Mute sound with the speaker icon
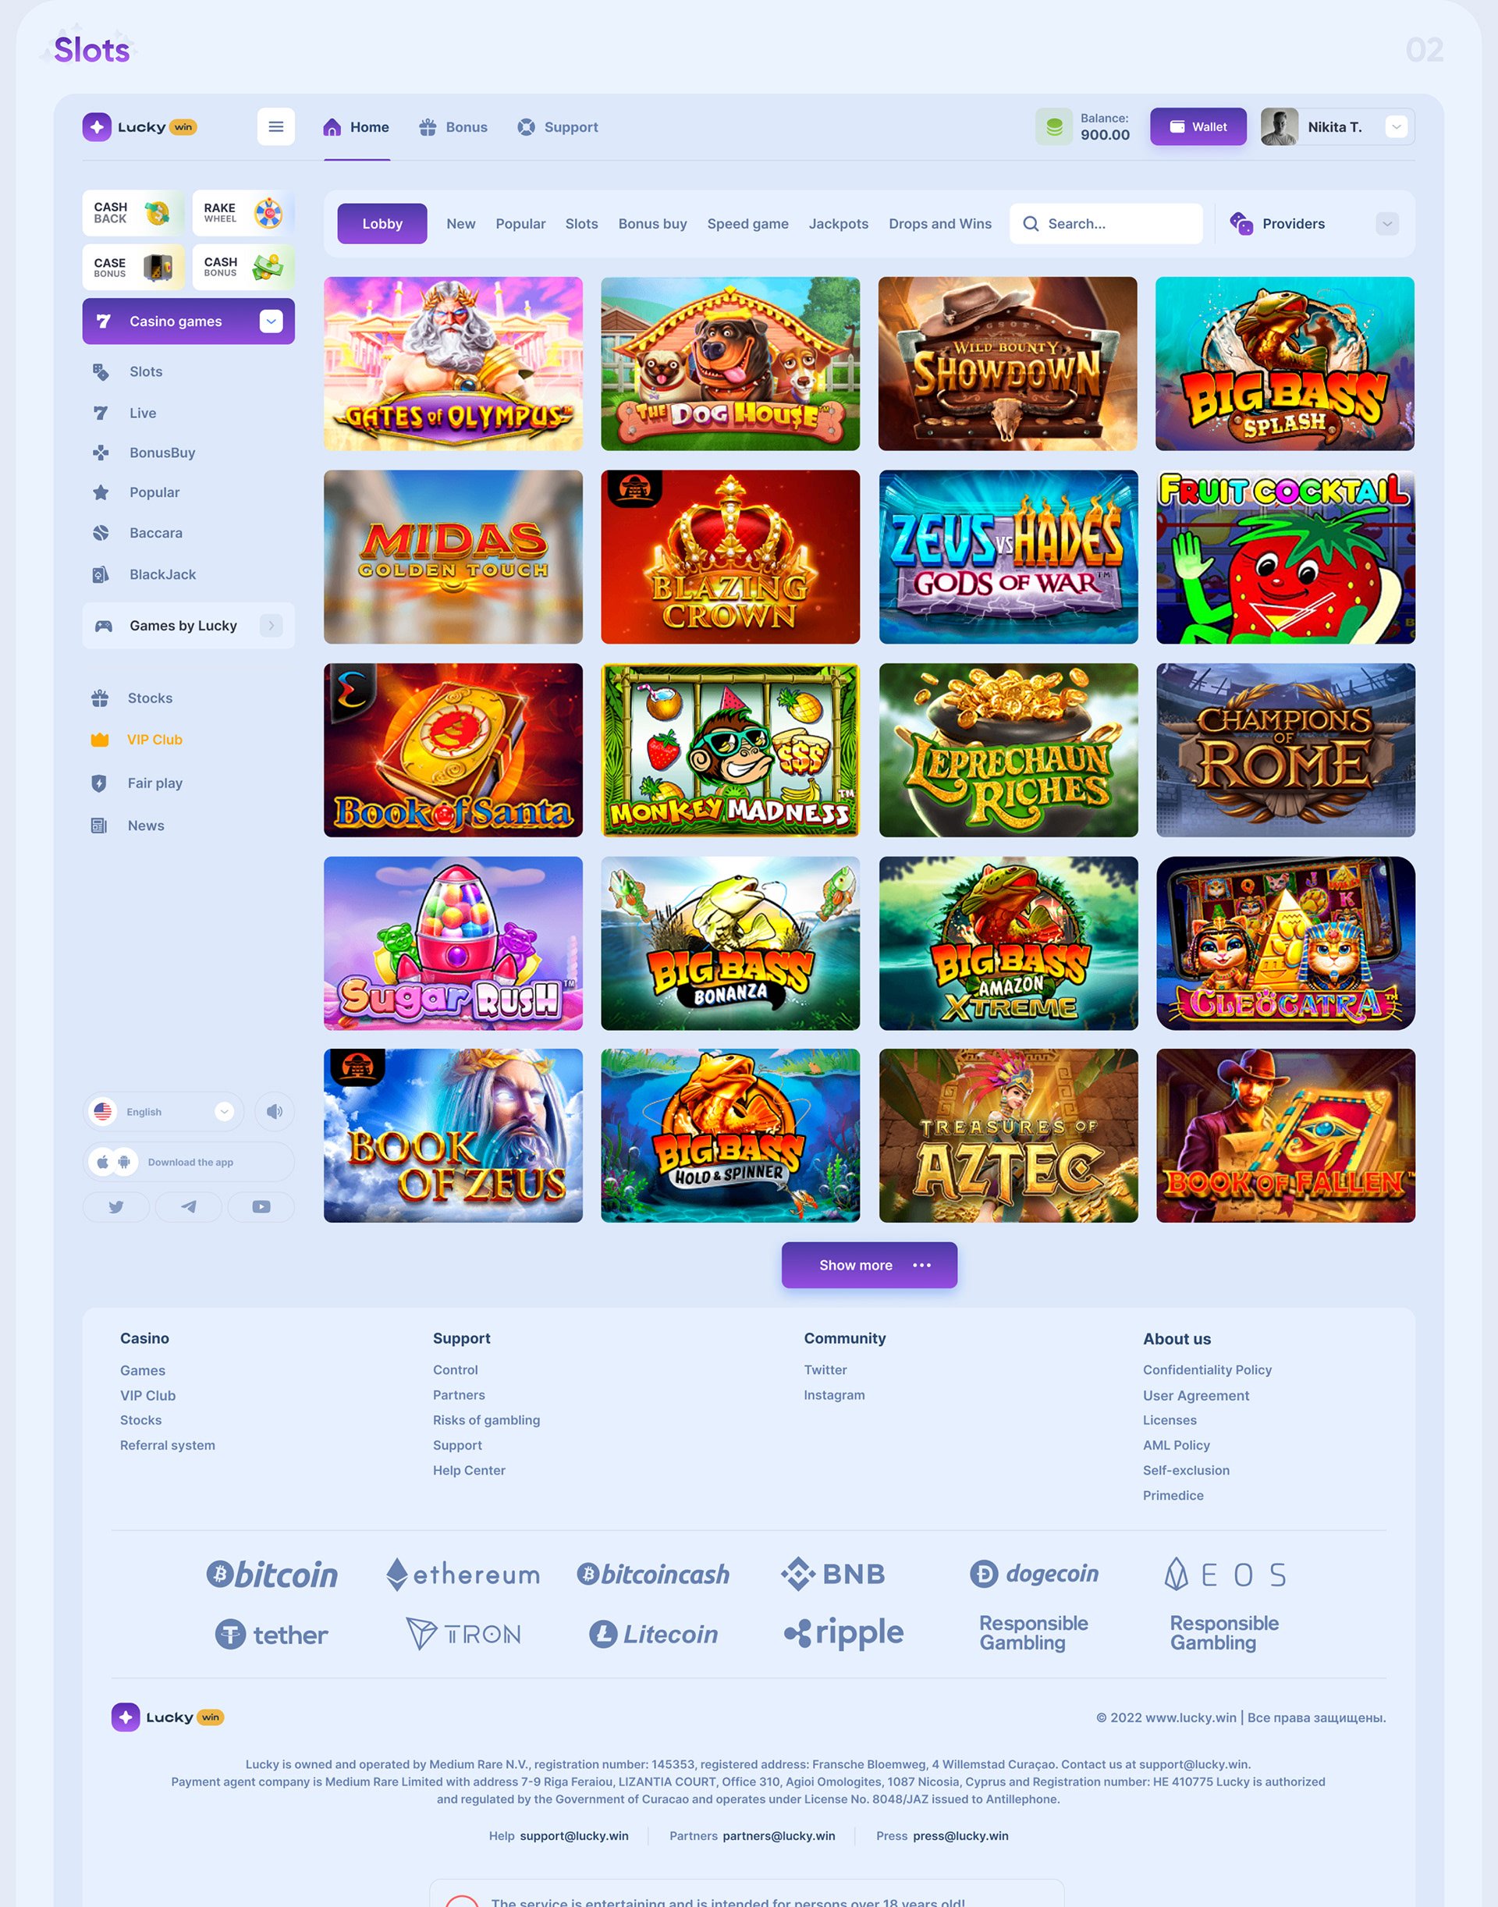 [x=275, y=1111]
